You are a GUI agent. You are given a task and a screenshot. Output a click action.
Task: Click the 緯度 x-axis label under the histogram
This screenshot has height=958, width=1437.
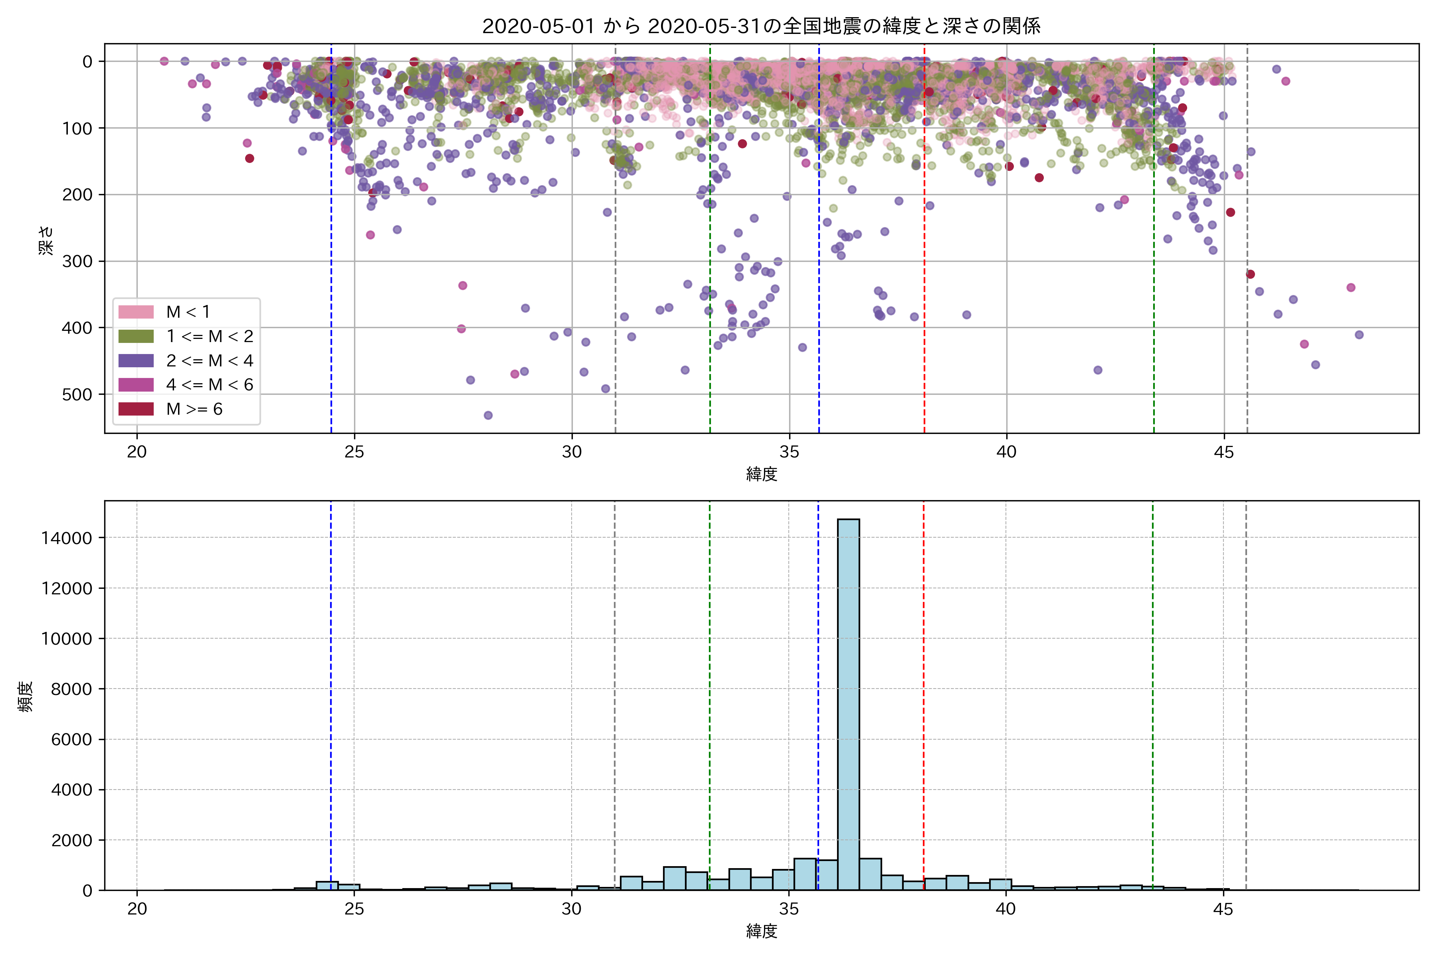pyautogui.click(x=761, y=931)
